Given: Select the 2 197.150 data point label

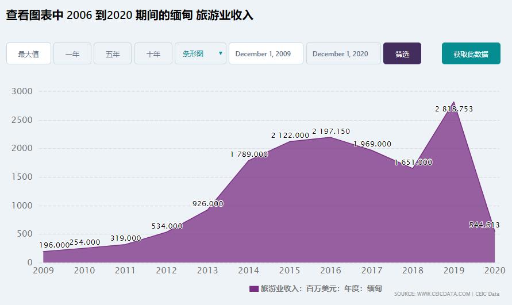Looking at the screenshot, I should click(331, 132).
